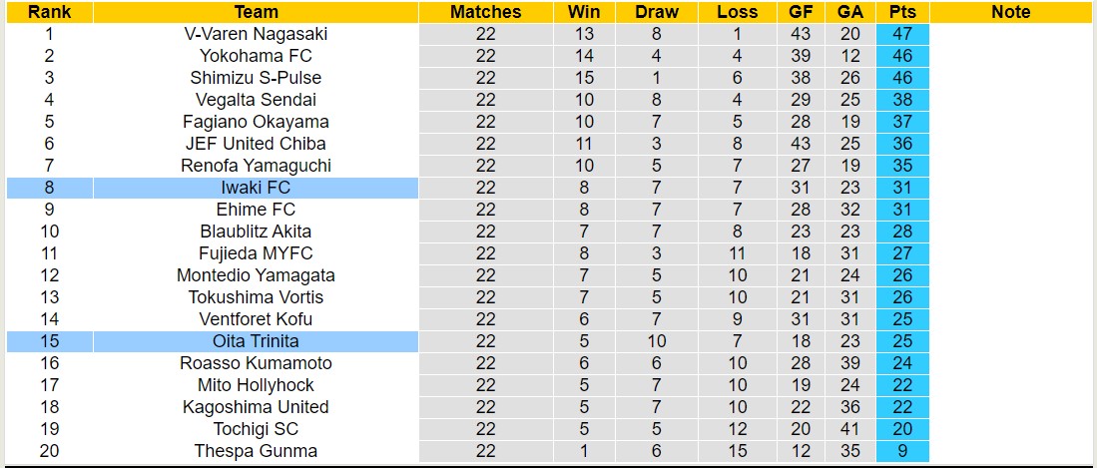This screenshot has width=1097, height=468.
Task: Select the Loss column header
Action: [x=737, y=12]
